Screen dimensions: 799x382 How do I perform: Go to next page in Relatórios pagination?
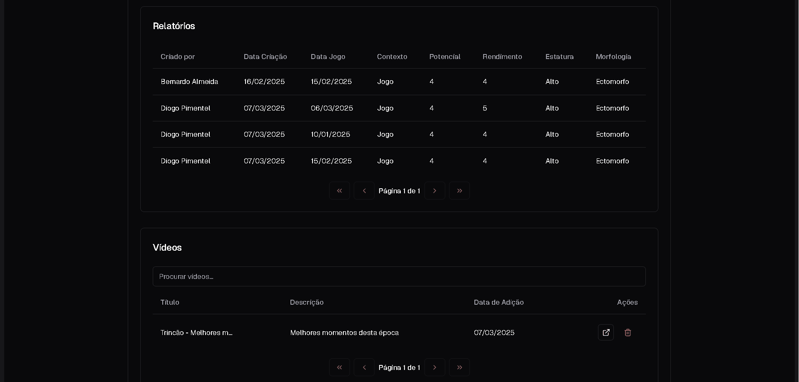pos(434,191)
